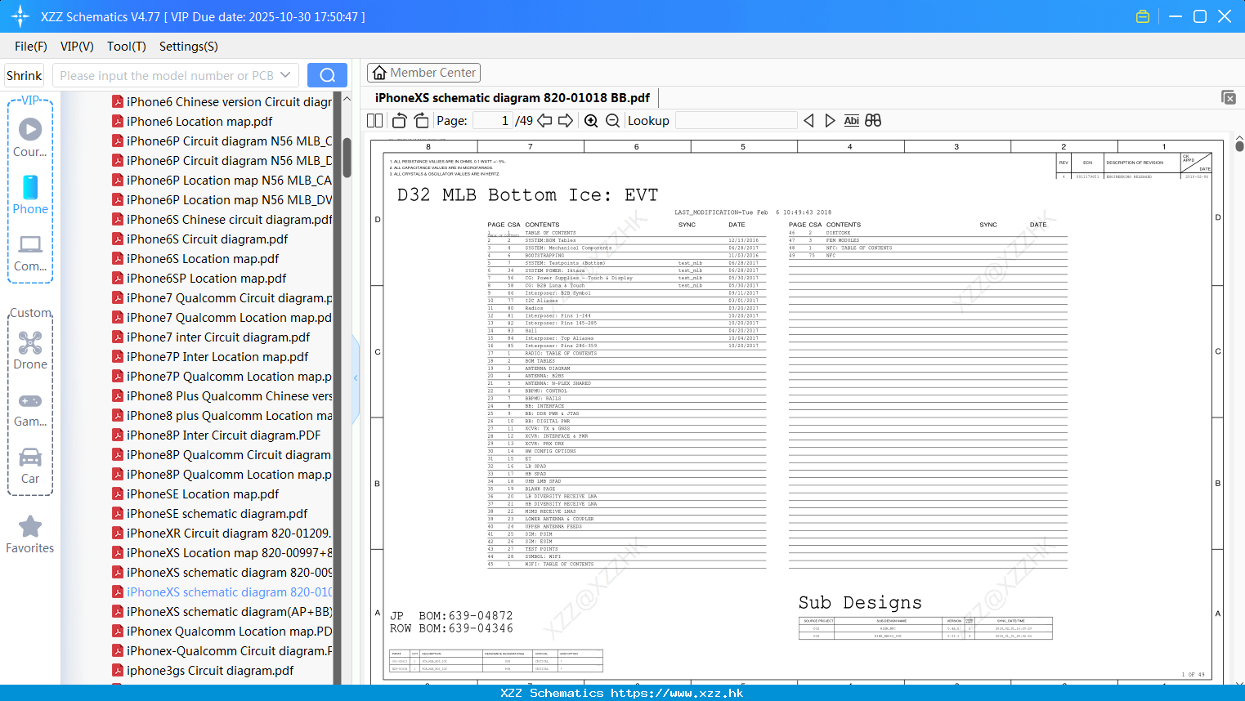Find previous lookup match
Screen dimensions: 1245x701
click(808, 121)
